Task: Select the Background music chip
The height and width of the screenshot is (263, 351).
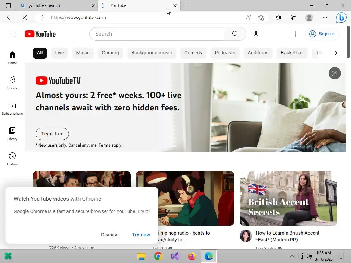Action: coord(152,53)
